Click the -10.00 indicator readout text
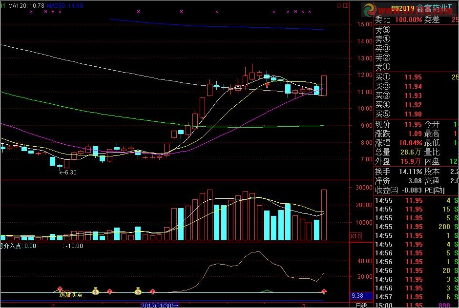Screen dimensions: 459x308 74,246
